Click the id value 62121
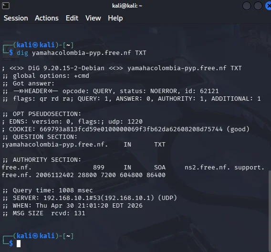The image size is (271, 252). 209,91
